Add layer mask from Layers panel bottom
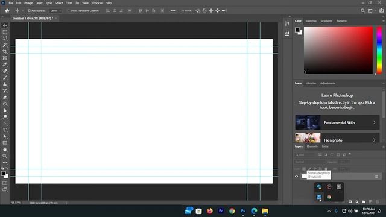Screen dimensions: 386x217 pos(350,202)
